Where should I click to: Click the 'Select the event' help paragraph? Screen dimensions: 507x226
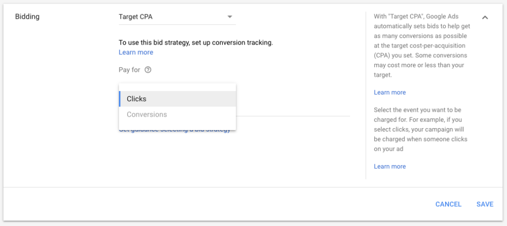pyautogui.click(x=422, y=130)
